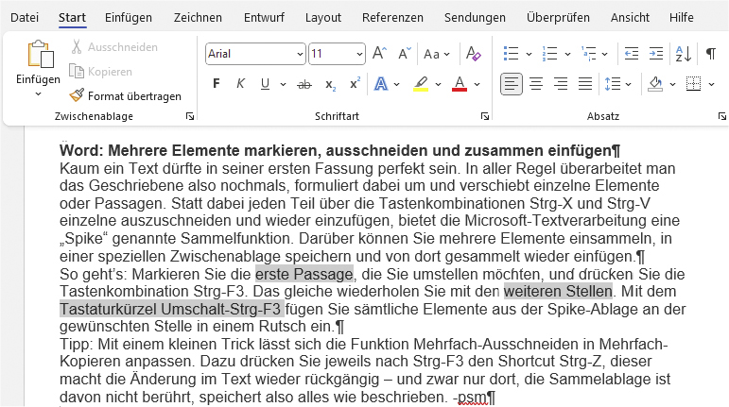Expand the font color dropdown arrow
This screenshot has height=407, width=729.
pos(477,84)
